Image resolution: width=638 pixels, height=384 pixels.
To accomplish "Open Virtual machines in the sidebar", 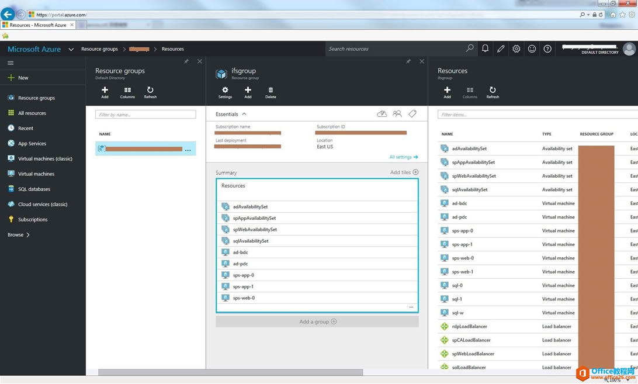I will click(x=36, y=174).
